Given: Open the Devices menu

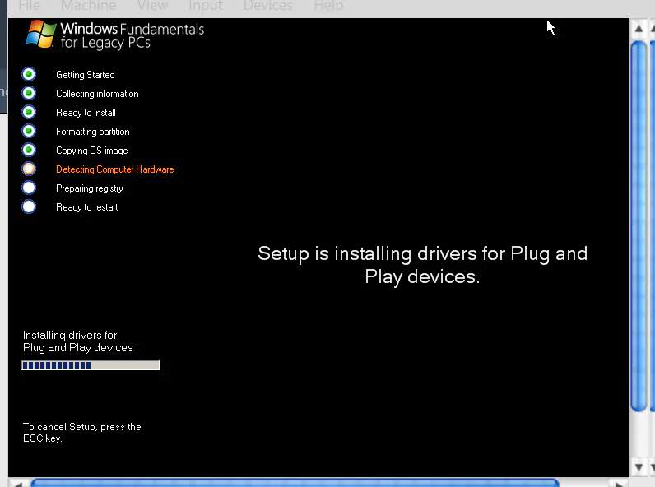Looking at the screenshot, I should [x=267, y=6].
